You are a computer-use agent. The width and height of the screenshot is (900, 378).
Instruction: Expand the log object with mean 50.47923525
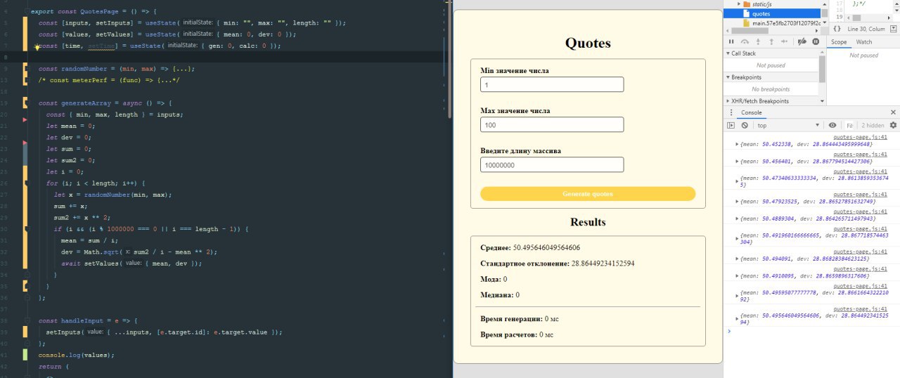[x=737, y=202]
